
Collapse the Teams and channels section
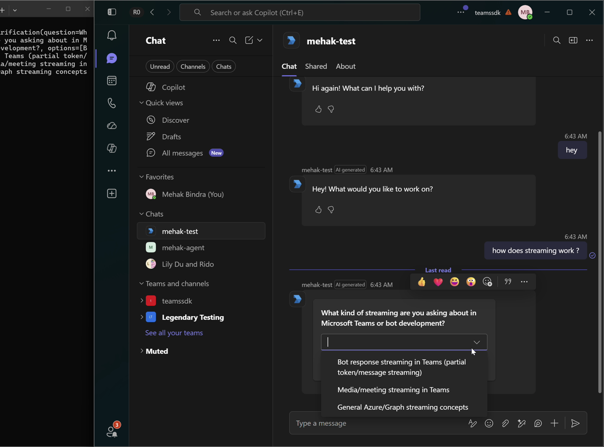point(141,284)
